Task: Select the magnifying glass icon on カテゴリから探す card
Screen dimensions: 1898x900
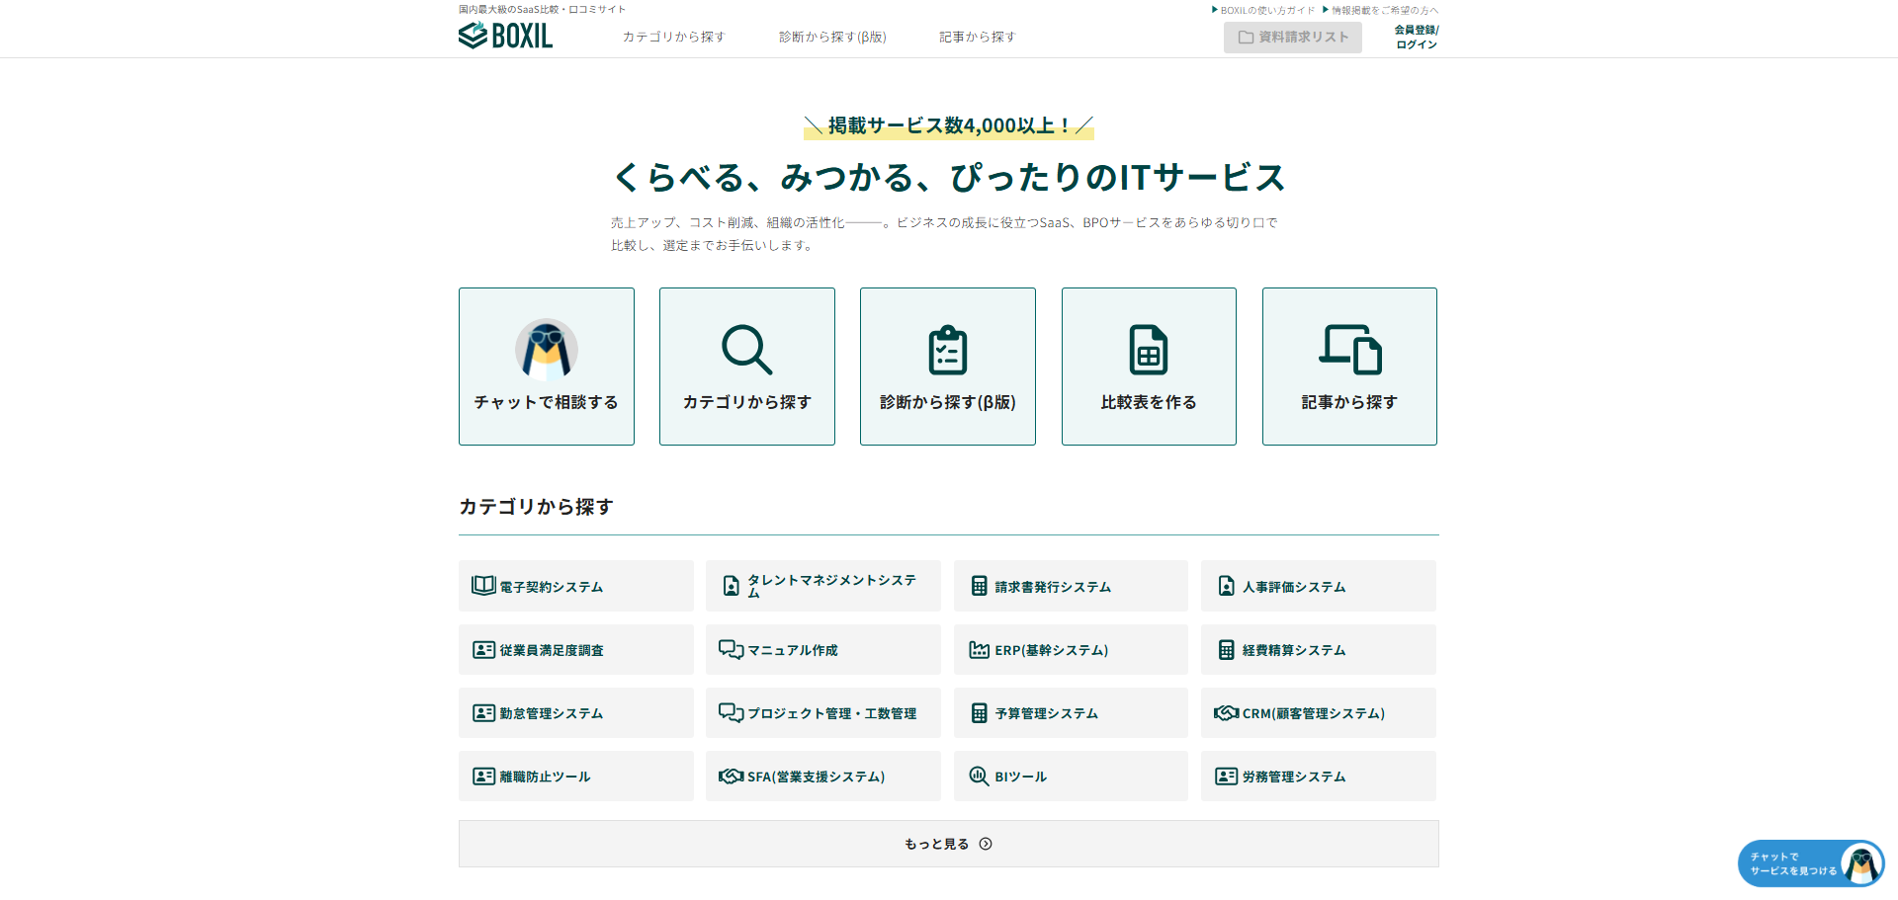Action: pos(746,351)
